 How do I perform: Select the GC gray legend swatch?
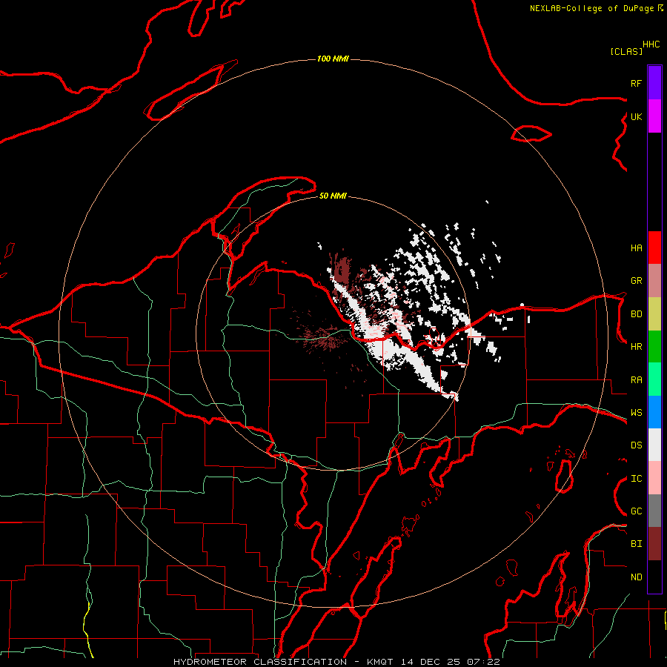(x=654, y=511)
